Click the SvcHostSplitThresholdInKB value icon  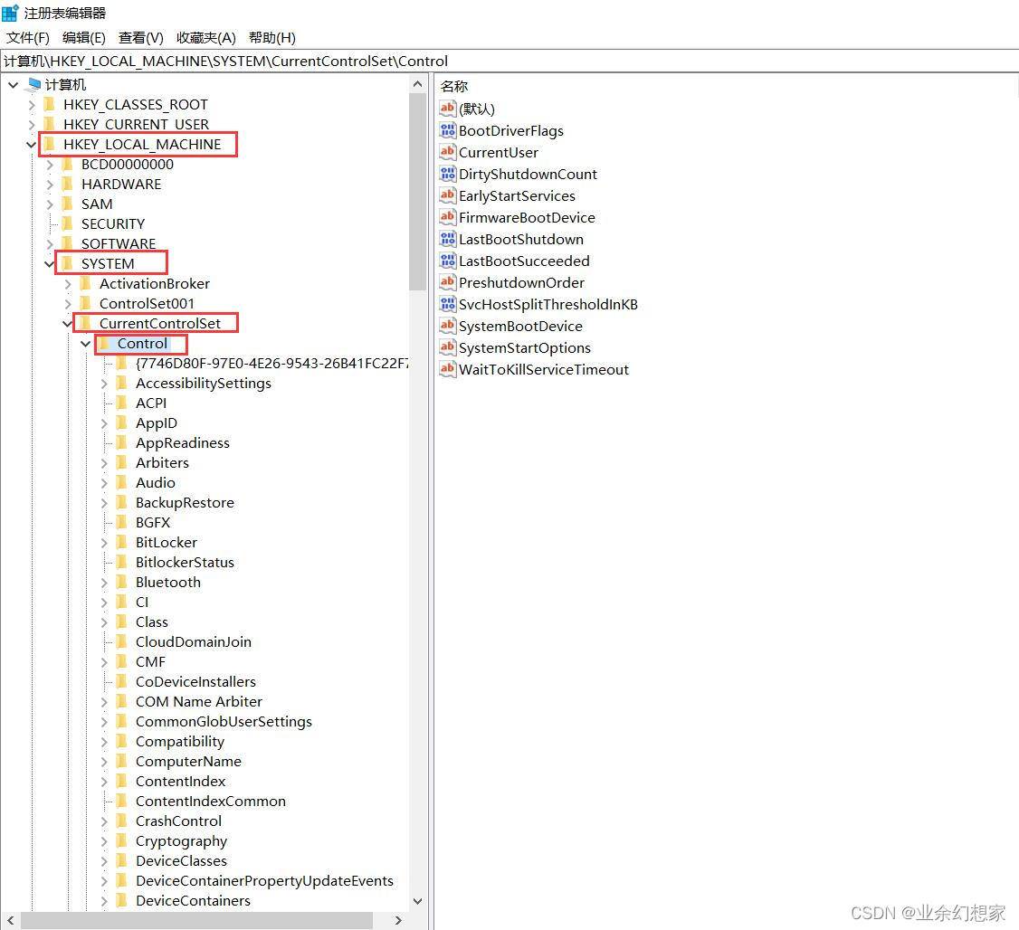[x=447, y=304]
